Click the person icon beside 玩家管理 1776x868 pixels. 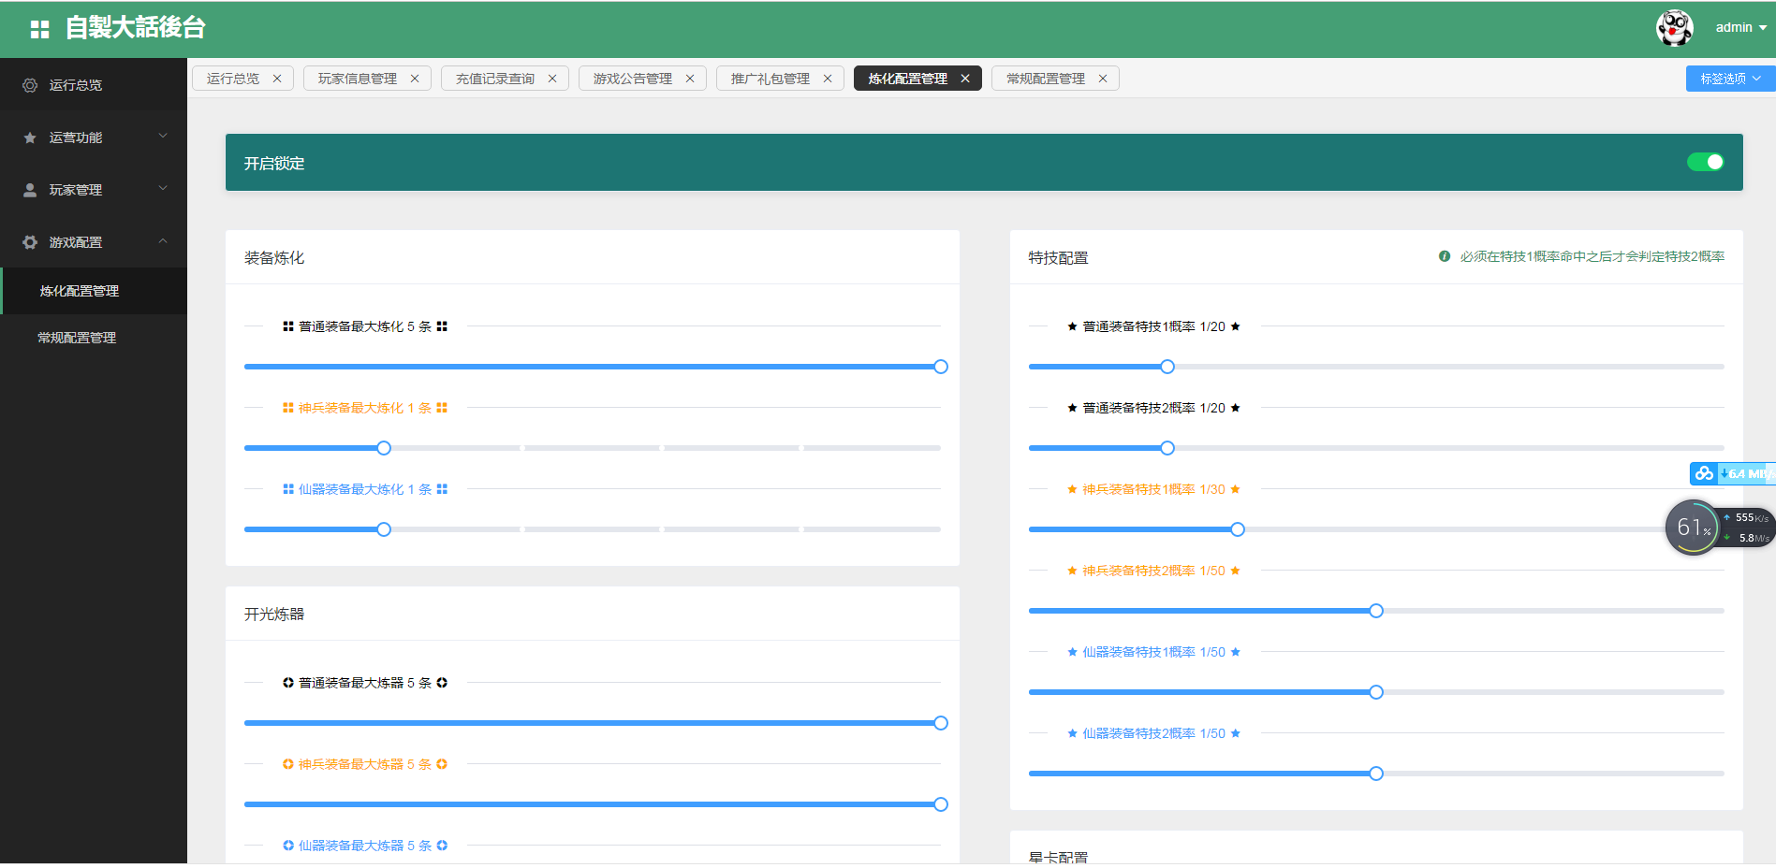tap(30, 190)
